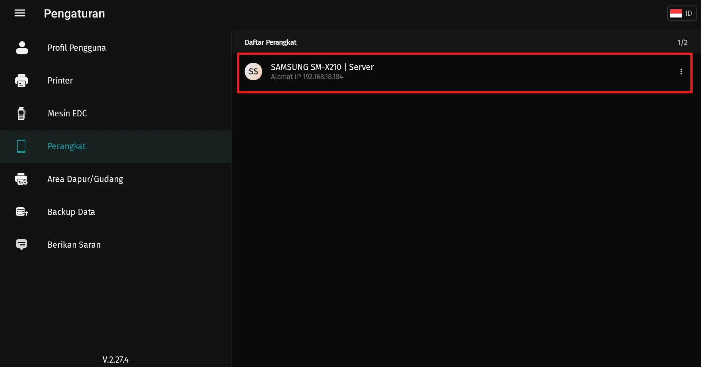Click the Perangkat tablet icon
701x367 pixels.
click(22, 146)
